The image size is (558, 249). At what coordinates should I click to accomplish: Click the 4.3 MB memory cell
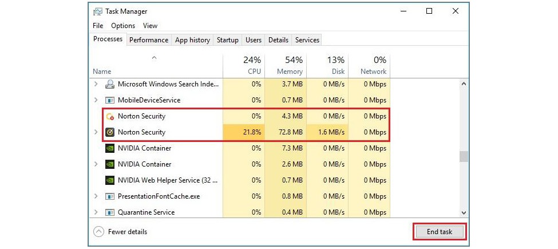point(286,116)
